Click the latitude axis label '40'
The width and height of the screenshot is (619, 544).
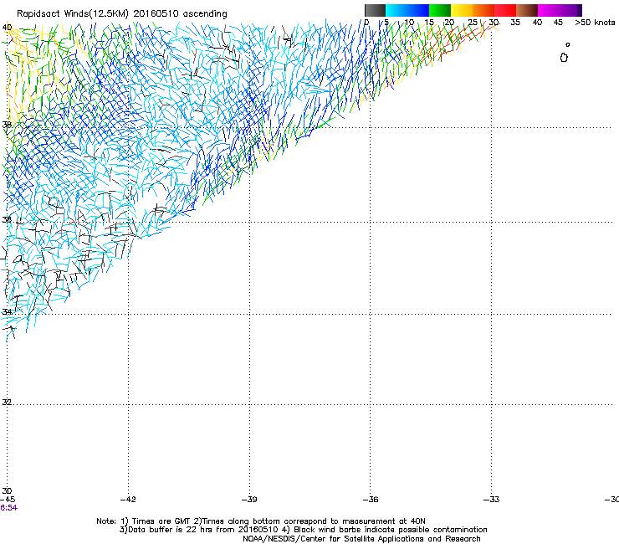point(7,28)
